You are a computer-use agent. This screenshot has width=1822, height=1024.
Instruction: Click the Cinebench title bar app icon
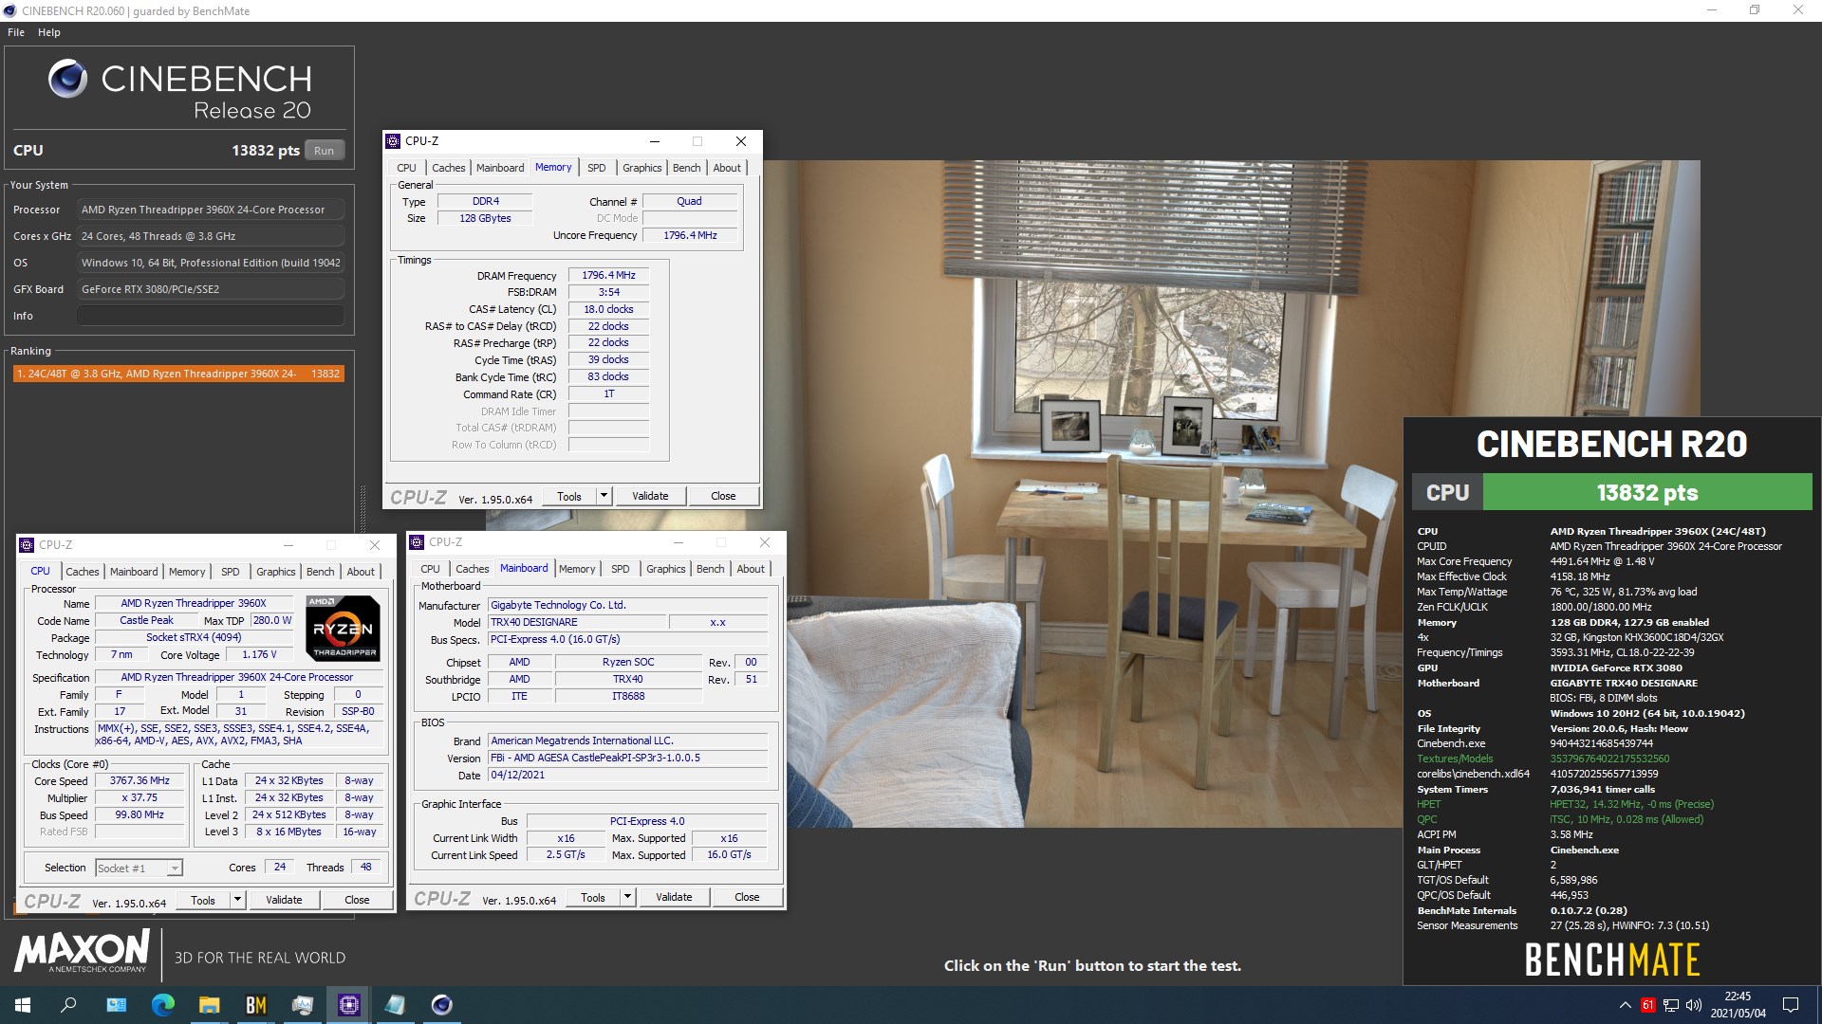point(9,10)
